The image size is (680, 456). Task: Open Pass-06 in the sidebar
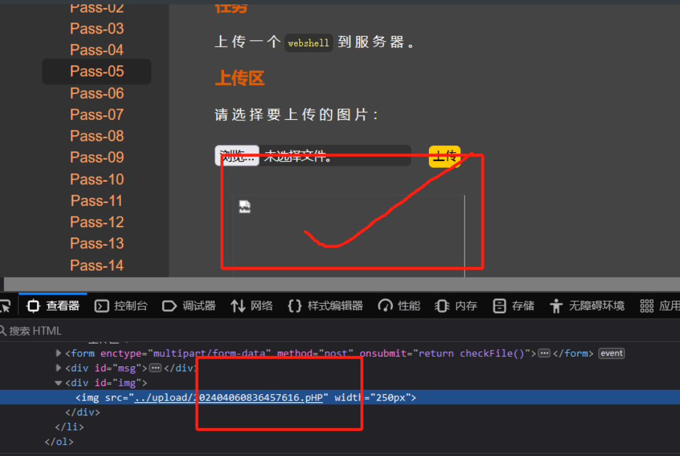(x=97, y=93)
